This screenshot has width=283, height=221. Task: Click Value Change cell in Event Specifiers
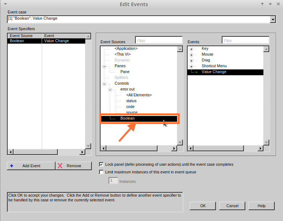click(63, 41)
